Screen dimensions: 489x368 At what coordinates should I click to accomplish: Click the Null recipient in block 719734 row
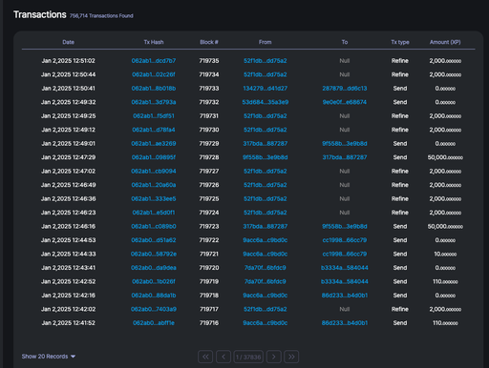point(345,74)
